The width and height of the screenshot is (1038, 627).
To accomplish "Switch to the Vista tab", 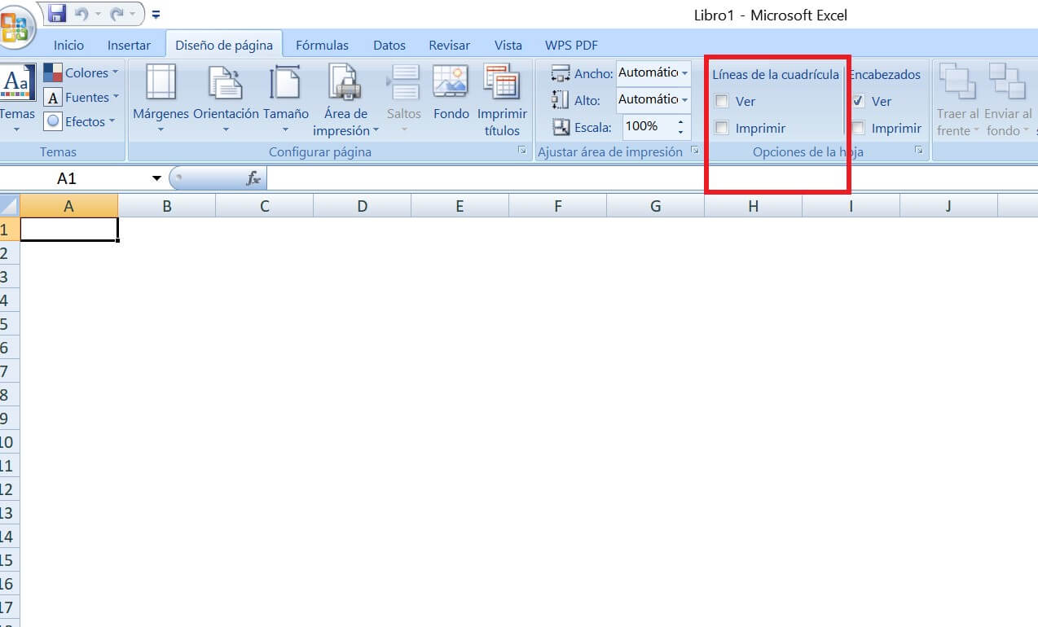I will coord(508,46).
